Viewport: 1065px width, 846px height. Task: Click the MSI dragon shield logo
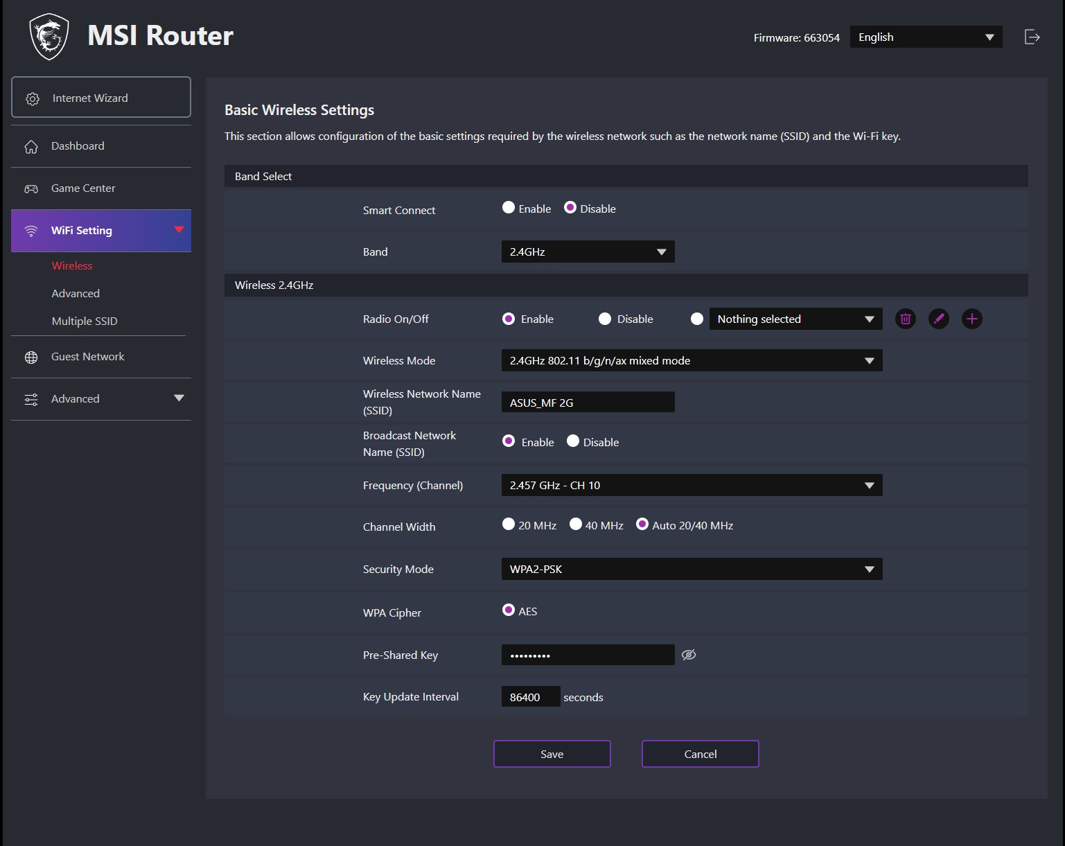click(49, 36)
